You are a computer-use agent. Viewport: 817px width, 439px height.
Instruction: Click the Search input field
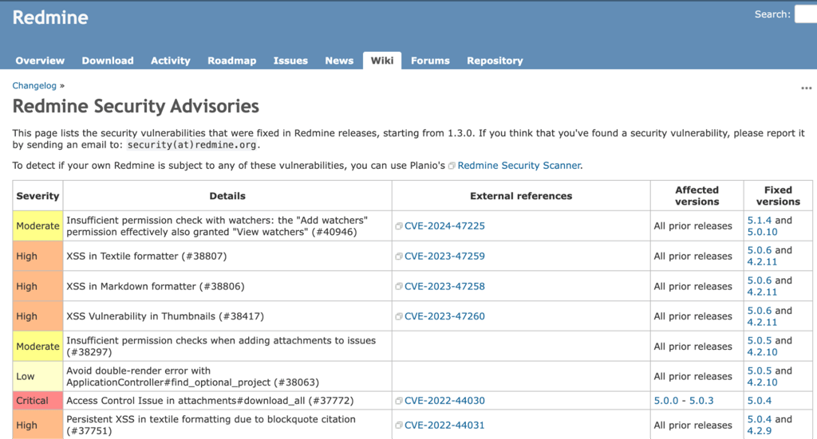806,14
